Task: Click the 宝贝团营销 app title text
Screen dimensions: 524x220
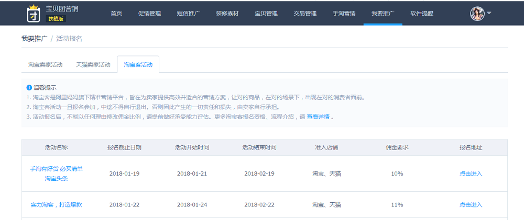Action: [x=62, y=9]
